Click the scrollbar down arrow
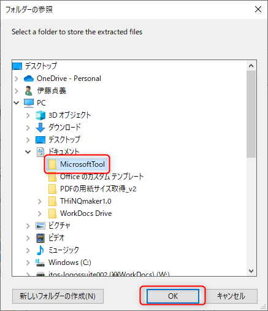Image resolution: width=268 pixels, height=311 pixels. point(251,271)
